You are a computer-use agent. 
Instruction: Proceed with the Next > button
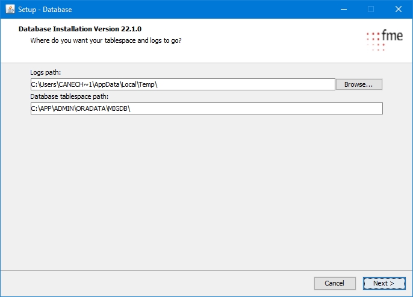click(383, 283)
